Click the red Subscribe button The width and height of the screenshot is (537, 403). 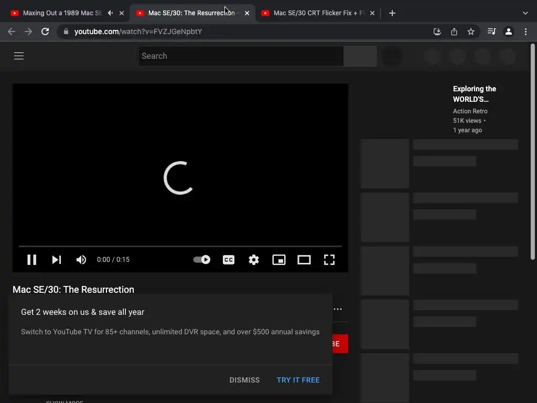(340, 344)
